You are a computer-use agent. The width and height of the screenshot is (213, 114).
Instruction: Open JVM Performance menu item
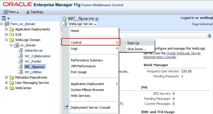click(x=90, y=66)
